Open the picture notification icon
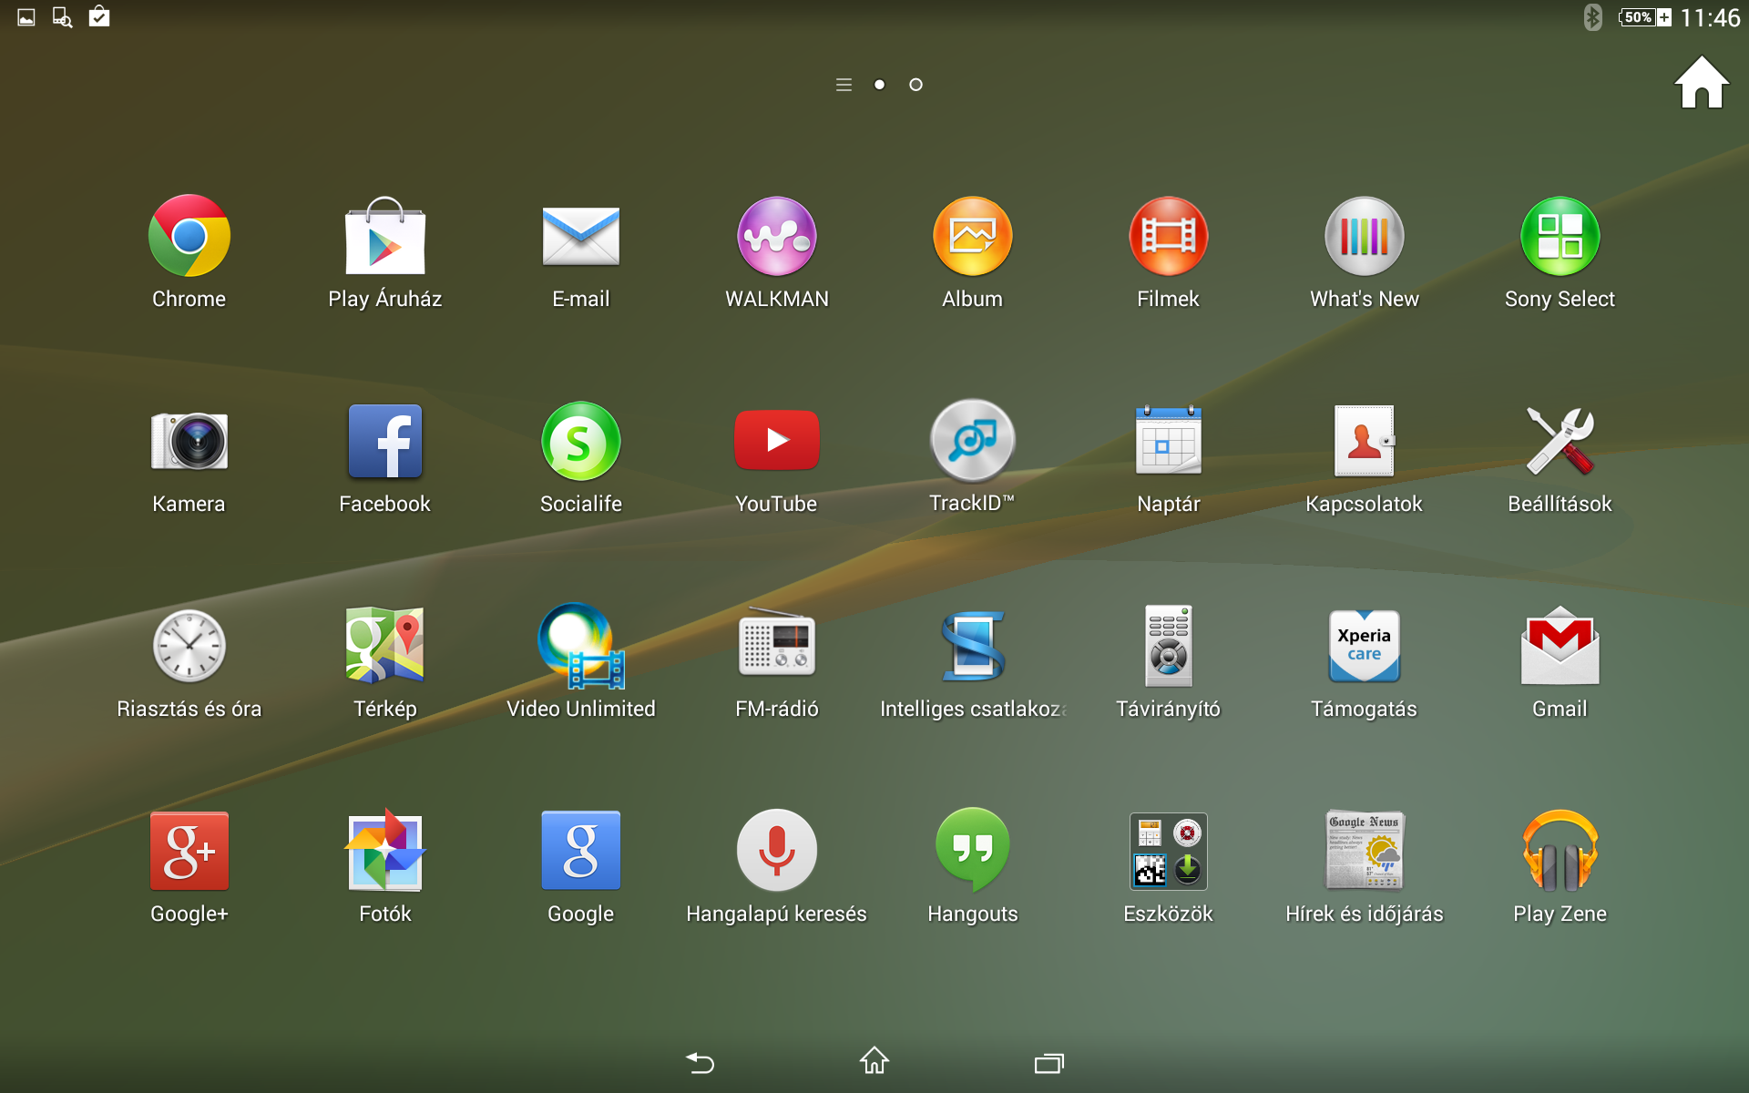Image resolution: width=1749 pixels, height=1093 pixels. coord(26,17)
